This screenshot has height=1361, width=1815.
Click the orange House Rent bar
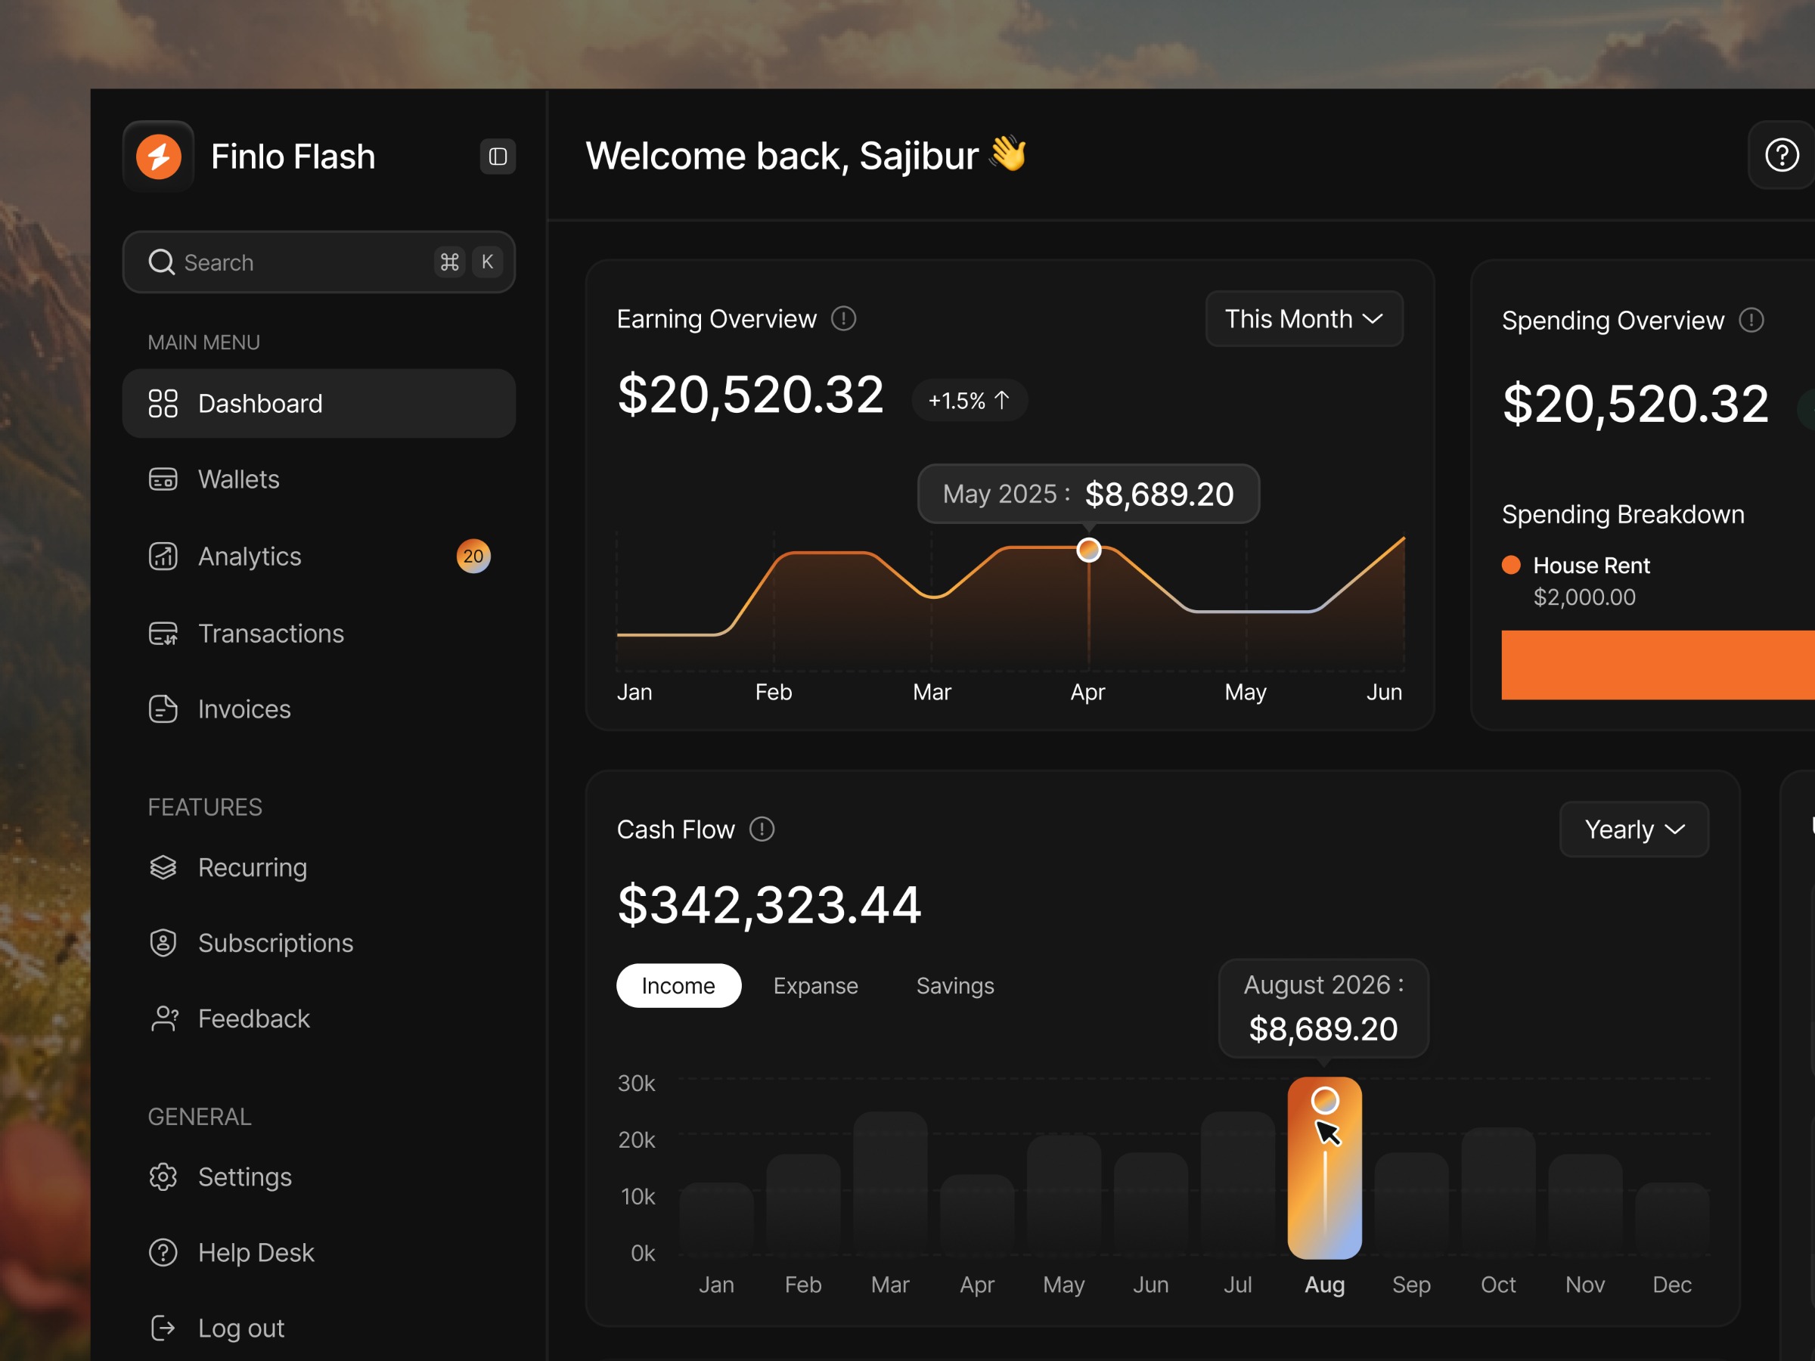(1656, 665)
